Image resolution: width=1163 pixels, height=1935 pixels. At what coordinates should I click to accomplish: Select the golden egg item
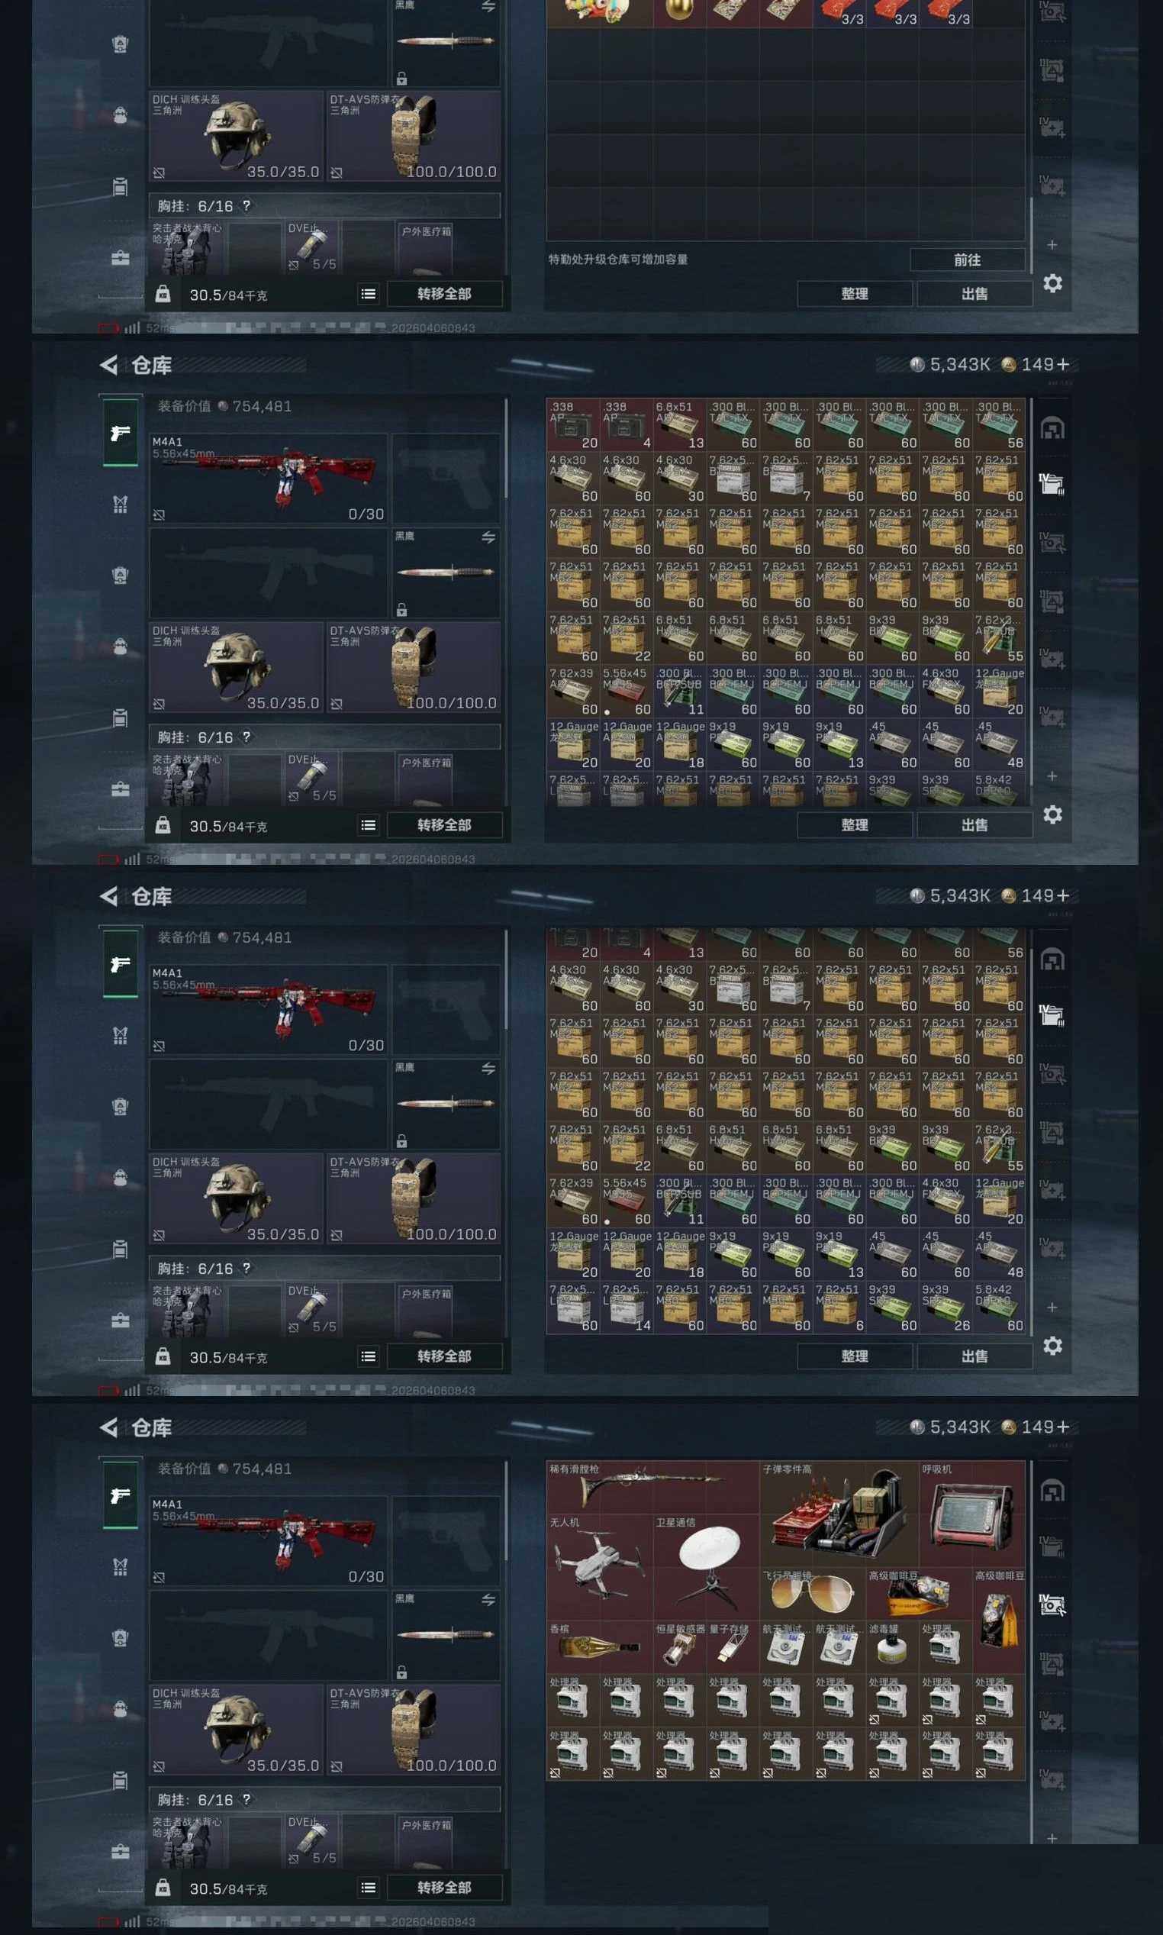click(679, 11)
